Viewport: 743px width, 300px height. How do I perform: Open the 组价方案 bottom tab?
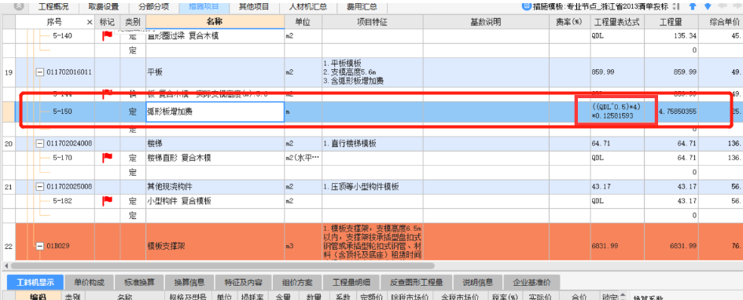point(297,282)
